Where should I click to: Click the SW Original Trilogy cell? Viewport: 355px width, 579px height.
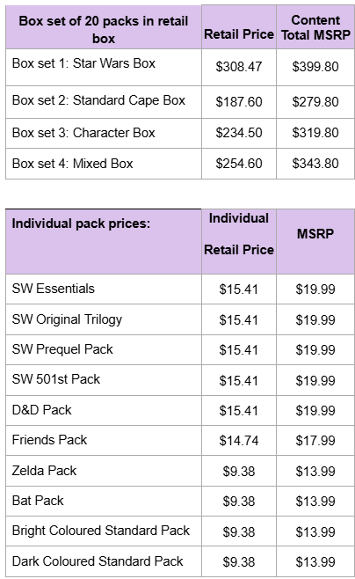tap(104, 319)
